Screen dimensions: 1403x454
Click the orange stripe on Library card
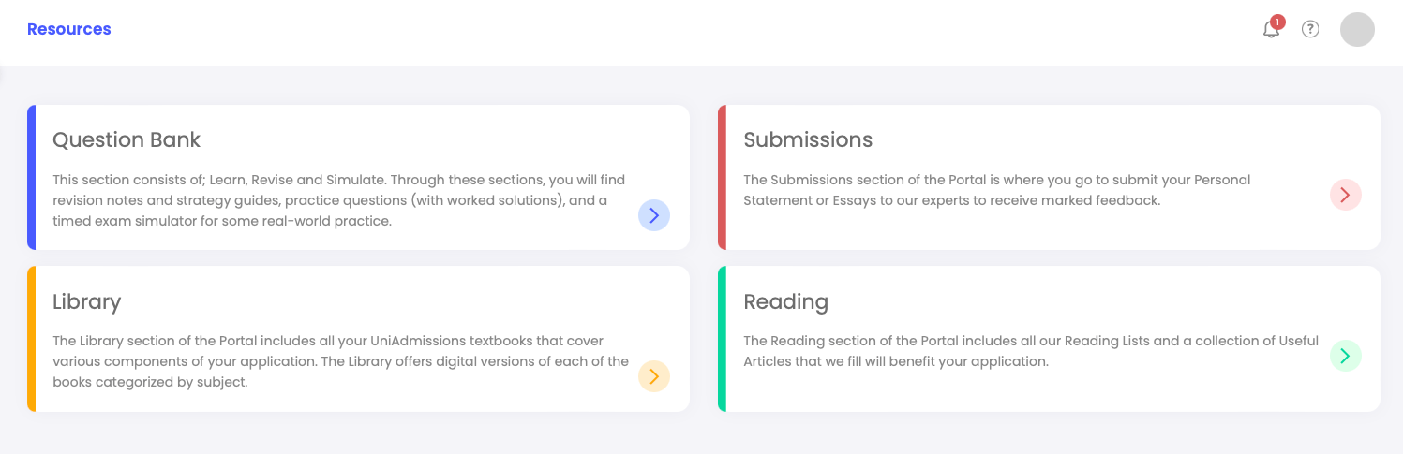[x=31, y=339]
